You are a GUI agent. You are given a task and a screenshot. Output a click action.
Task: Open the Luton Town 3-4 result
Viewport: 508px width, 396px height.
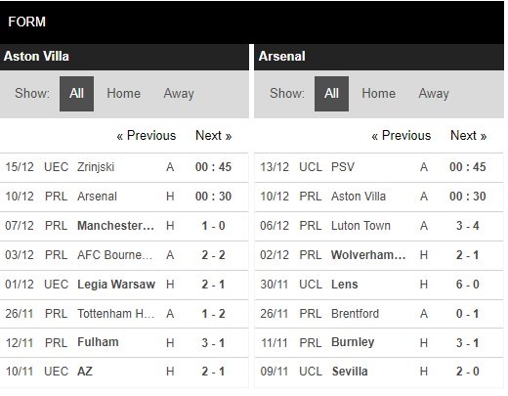(379, 226)
